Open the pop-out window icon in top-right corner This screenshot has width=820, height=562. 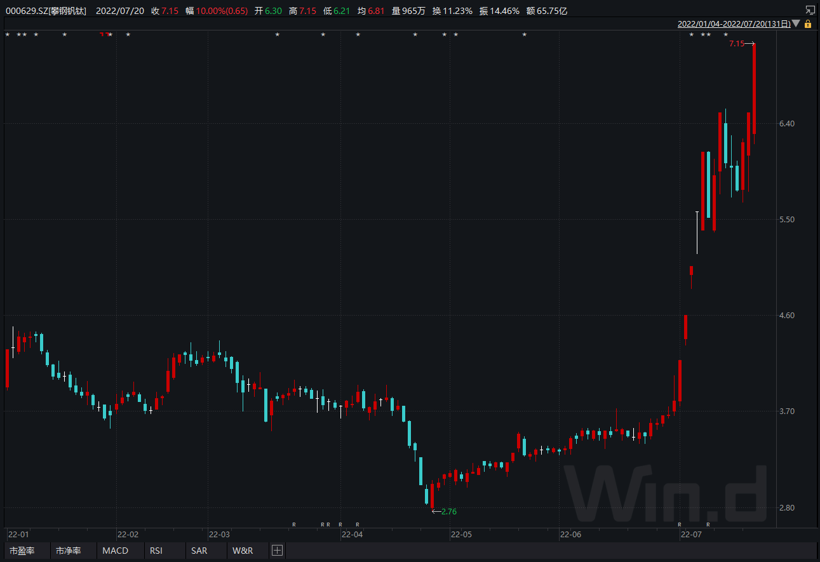[810, 10]
